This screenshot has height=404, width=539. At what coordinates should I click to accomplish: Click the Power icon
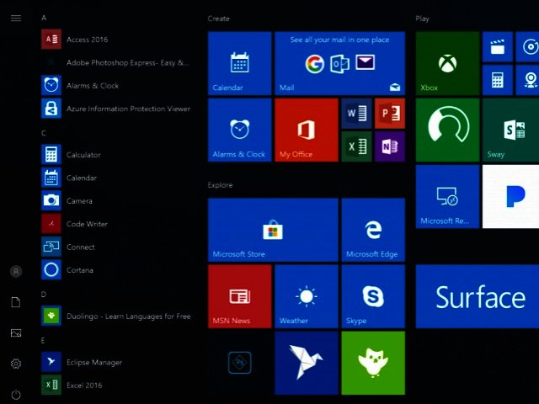(16, 395)
